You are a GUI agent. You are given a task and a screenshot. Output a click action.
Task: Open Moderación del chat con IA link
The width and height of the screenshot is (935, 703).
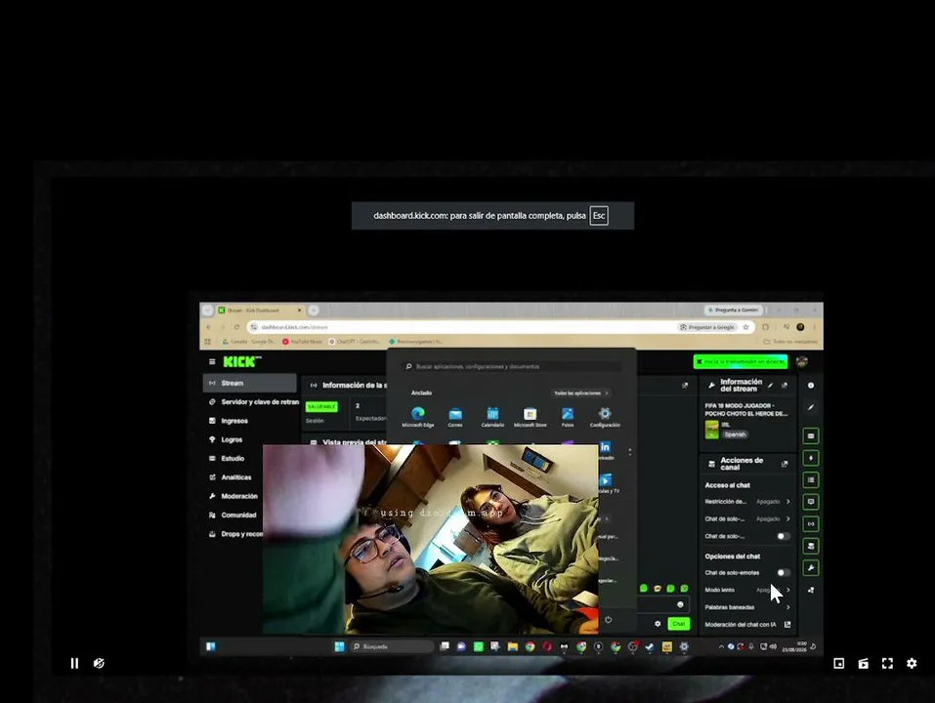coord(747,624)
